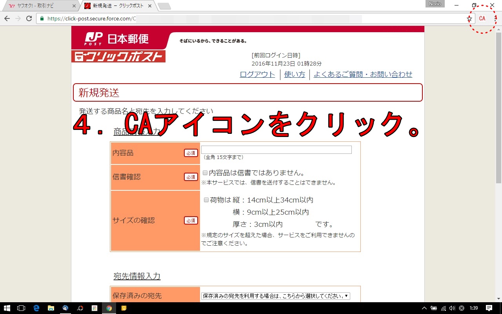This screenshot has height=314, width=502.
Task: Reload the current page
Action: 29,18
